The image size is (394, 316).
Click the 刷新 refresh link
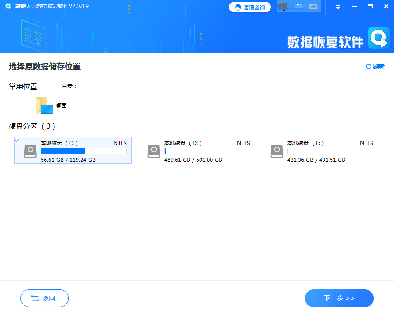(375, 66)
